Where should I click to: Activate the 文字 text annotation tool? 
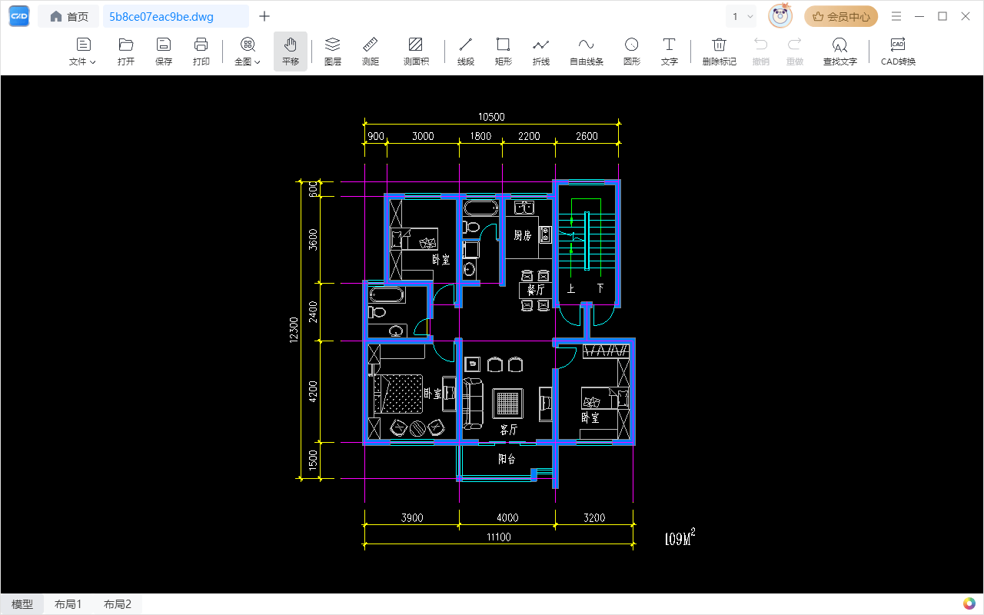669,51
